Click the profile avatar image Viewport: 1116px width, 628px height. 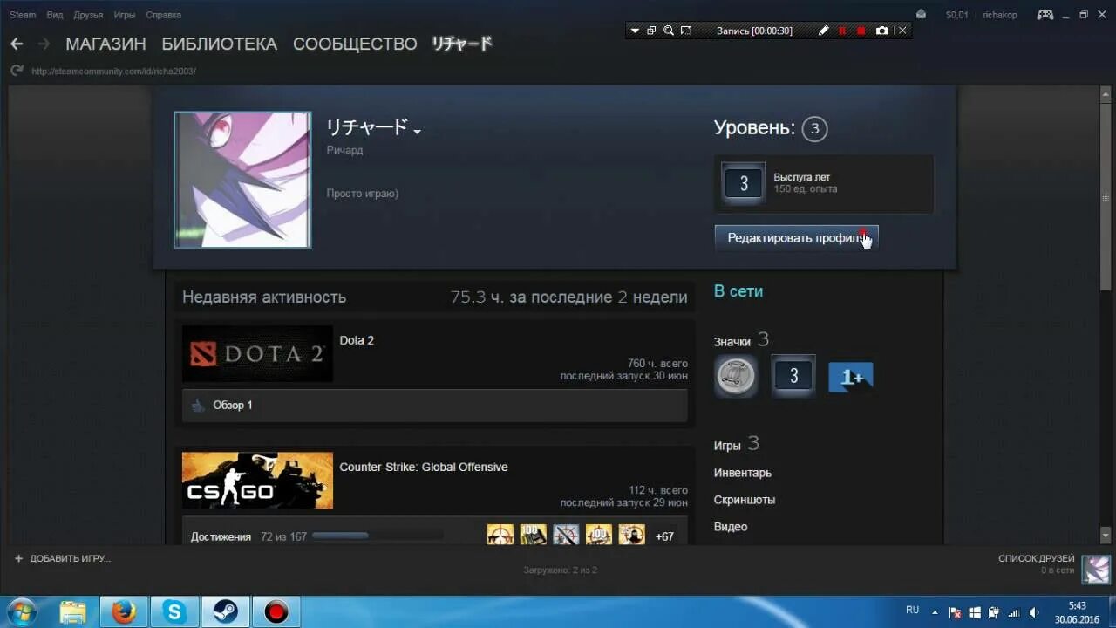tap(242, 180)
